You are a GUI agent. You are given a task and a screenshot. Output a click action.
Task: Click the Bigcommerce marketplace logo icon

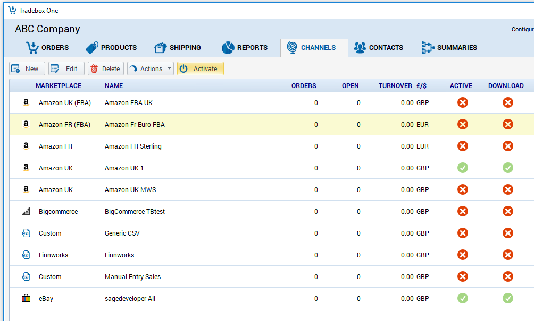tap(26, 212)
